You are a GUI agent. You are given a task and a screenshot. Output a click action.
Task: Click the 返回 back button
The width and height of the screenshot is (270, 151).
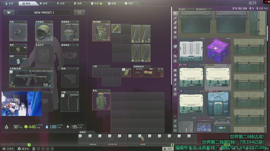(x=252, y=3)
